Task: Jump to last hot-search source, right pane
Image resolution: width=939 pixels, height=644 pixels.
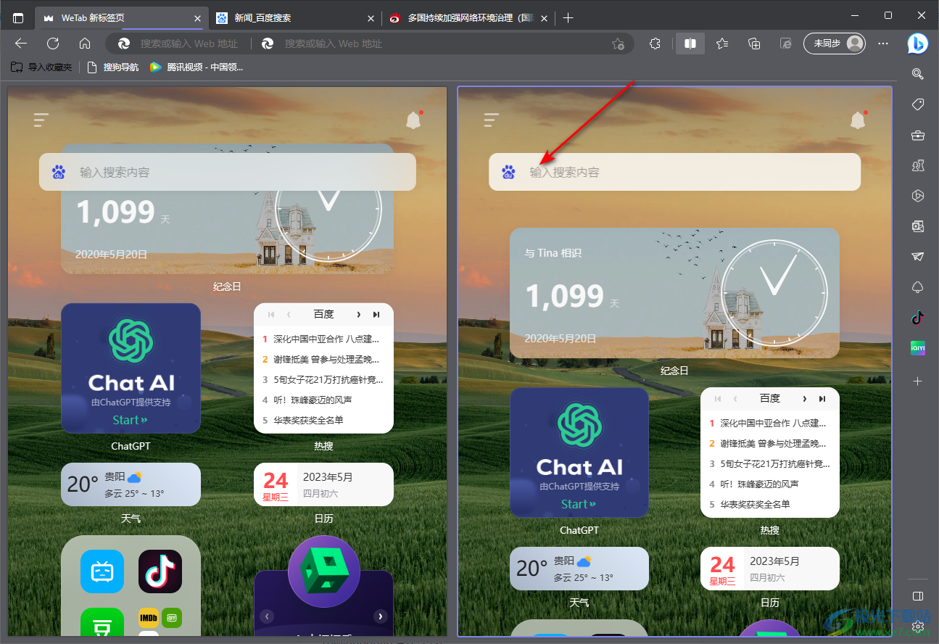Action: [822, 398]
